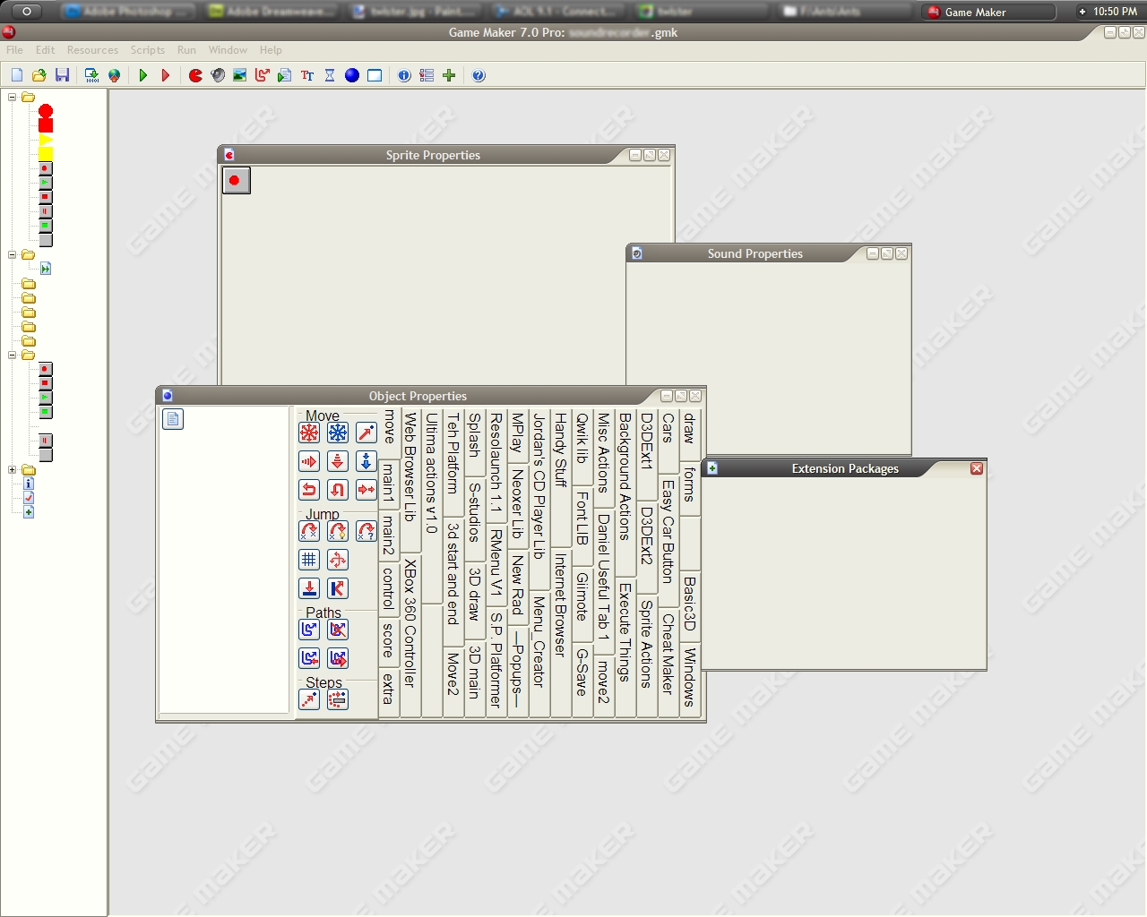Select the blue Move Free action icon

(338, 433)
